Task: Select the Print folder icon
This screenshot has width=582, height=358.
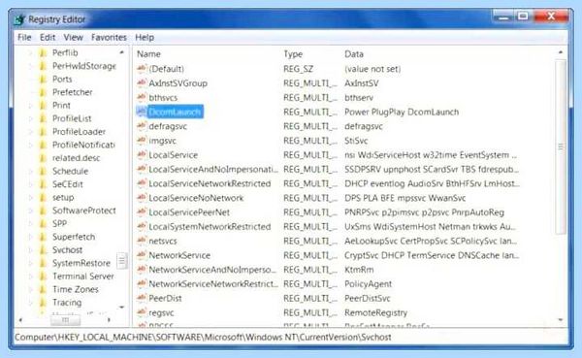Action: (x=43, y=106)
